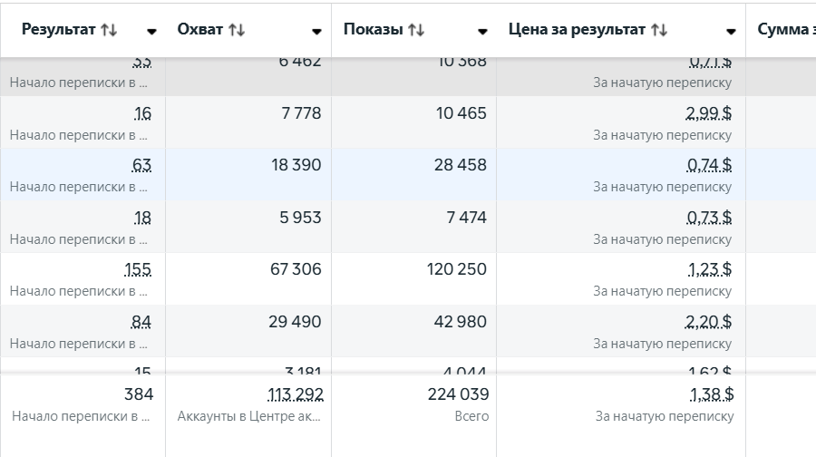Click the Показы column header
This screenshot has width=816, height=457.
point(374,29)
